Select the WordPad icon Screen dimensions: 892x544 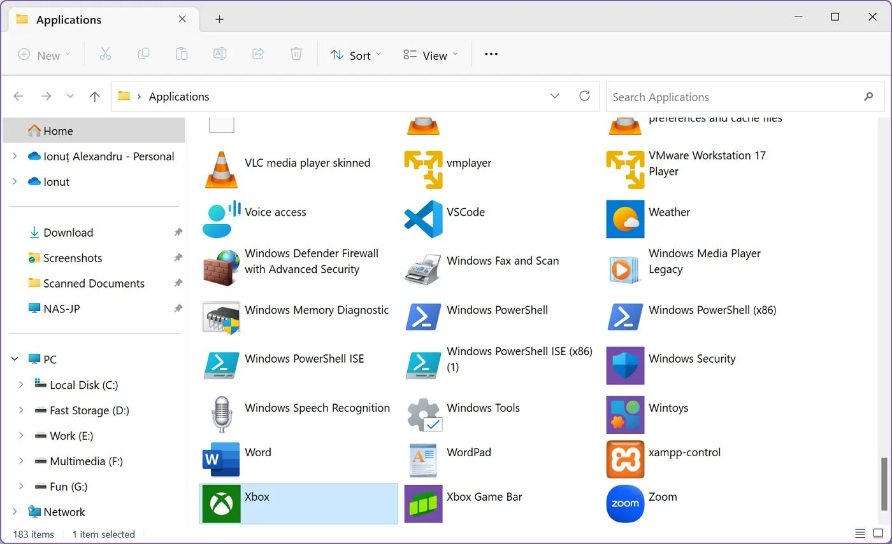point(423,459)
